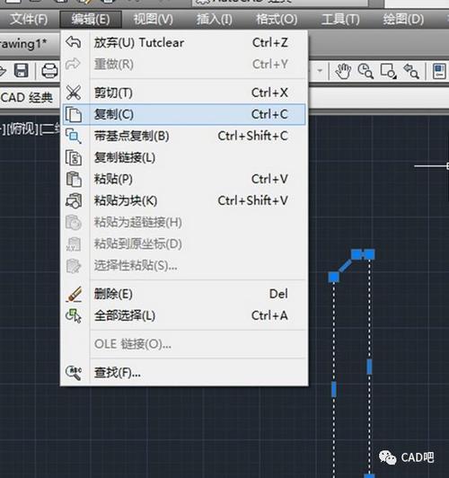Image resolution: width=449 pixels, height=478 pixels.
Task: Select 剪切(T) from the edit menu
Action: click(184, 93)
